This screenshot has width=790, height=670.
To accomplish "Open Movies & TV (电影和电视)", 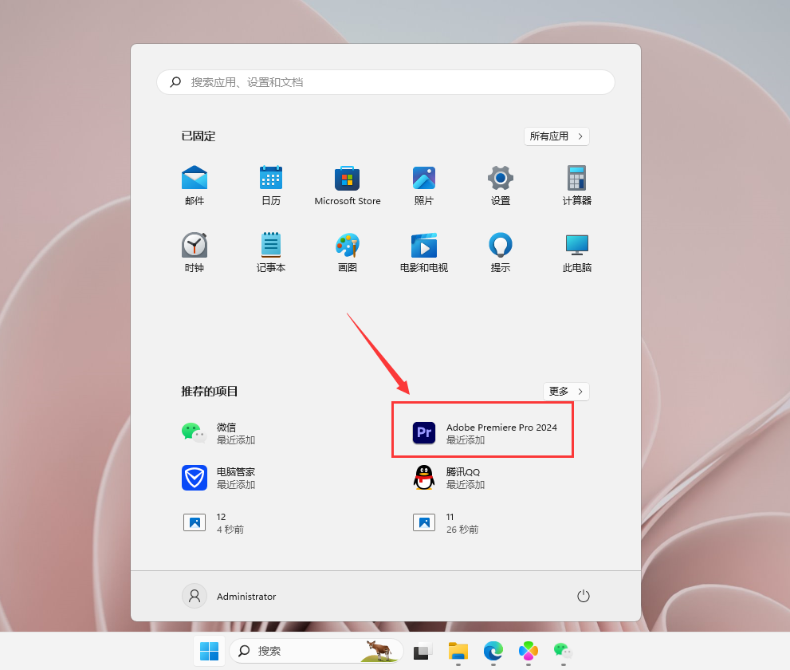I will click(424, 253).
